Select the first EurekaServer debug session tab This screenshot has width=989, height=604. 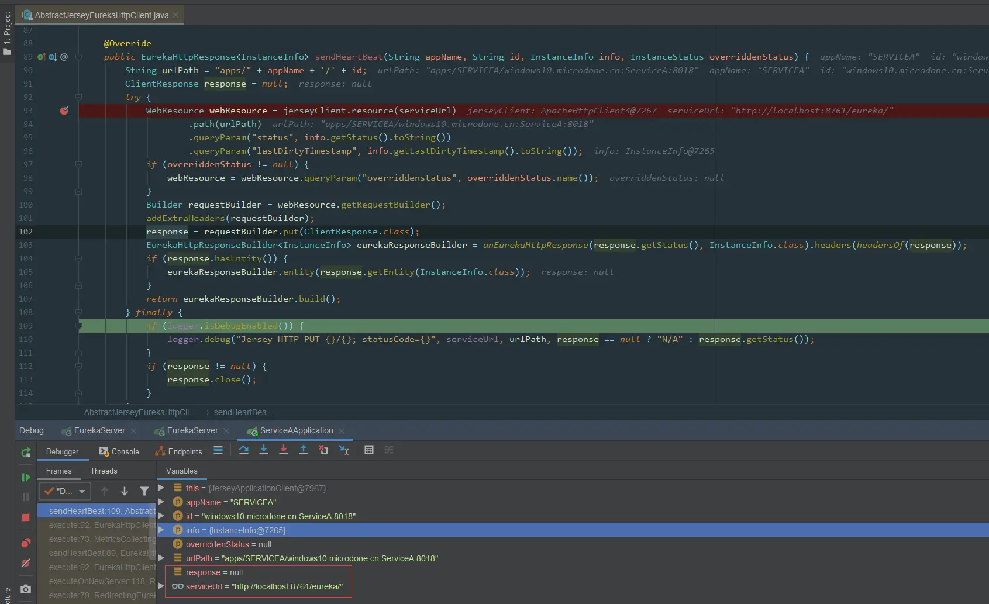coord(99,430)
